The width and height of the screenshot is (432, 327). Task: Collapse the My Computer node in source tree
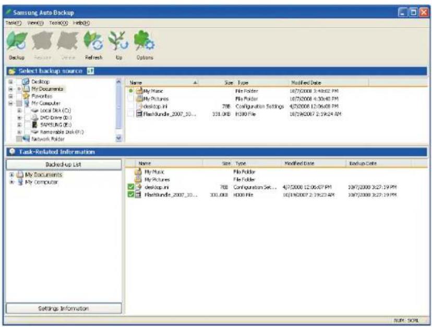(x=10, y=103)
